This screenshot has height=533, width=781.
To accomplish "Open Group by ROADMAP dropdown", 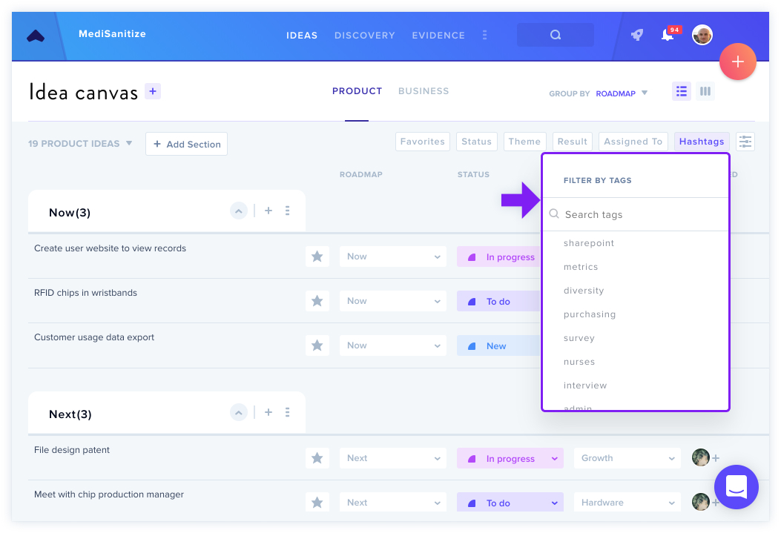I will [x=622, y=93].
